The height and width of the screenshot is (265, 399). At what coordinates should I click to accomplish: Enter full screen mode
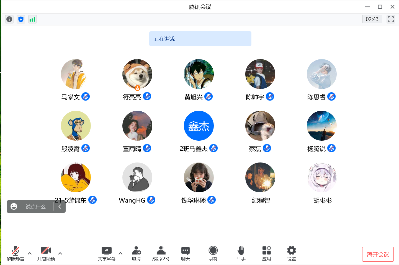[x=390, y=19]
